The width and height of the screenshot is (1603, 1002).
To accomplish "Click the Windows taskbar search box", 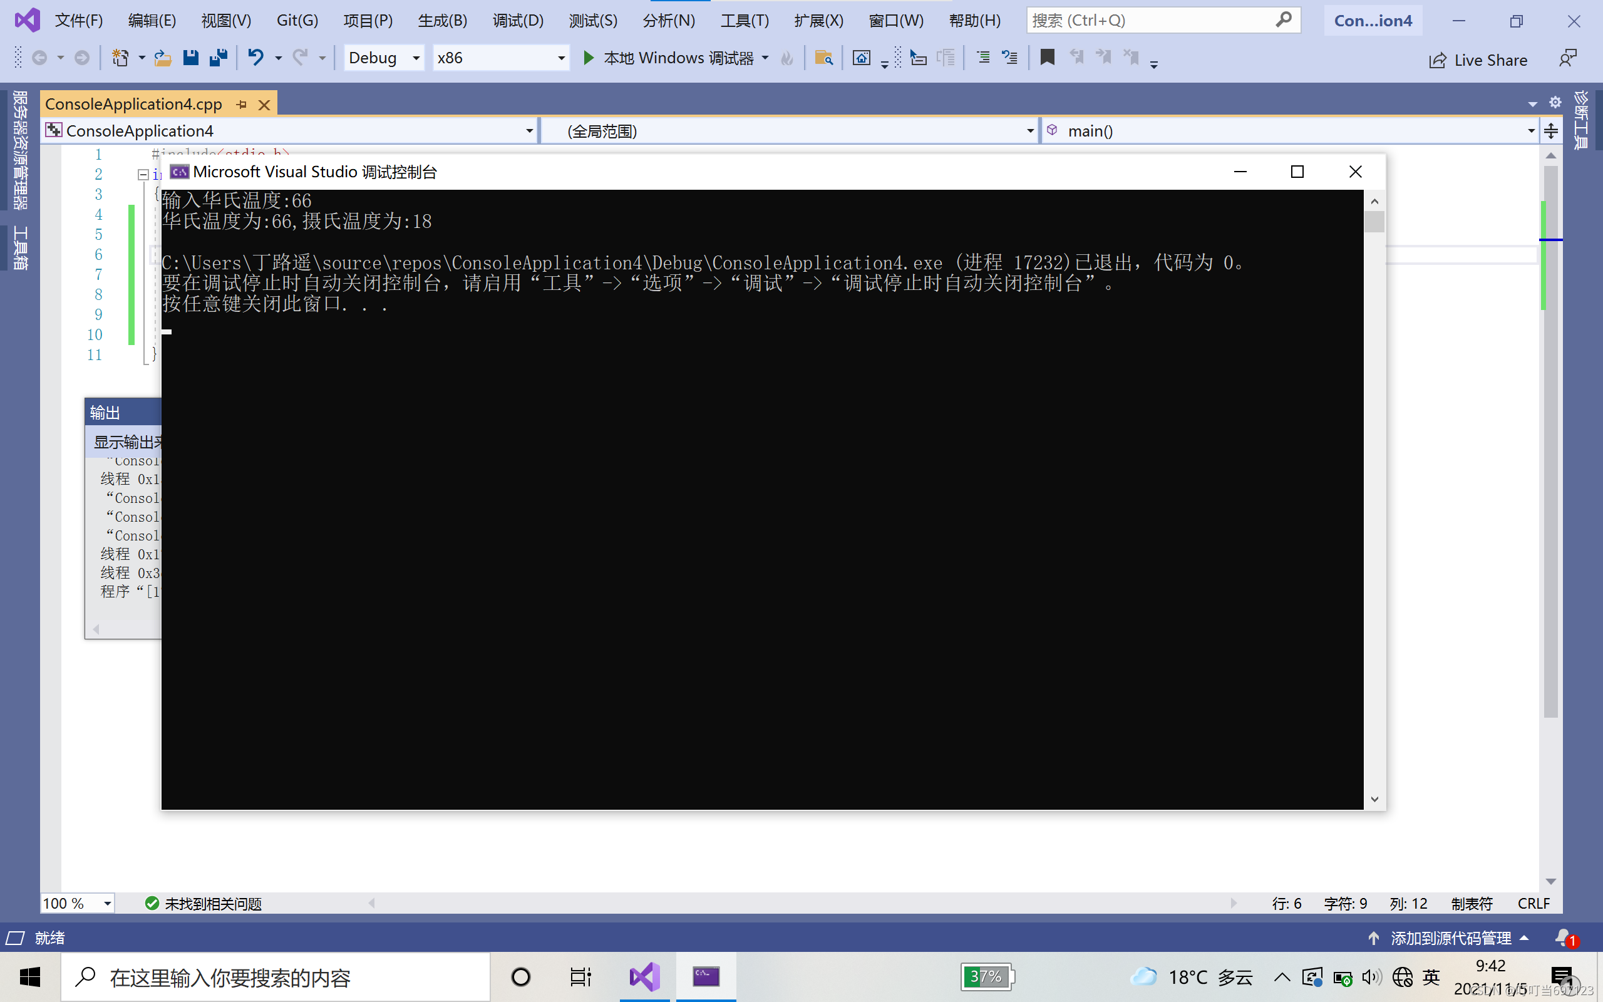I will [x=276, y=977].
